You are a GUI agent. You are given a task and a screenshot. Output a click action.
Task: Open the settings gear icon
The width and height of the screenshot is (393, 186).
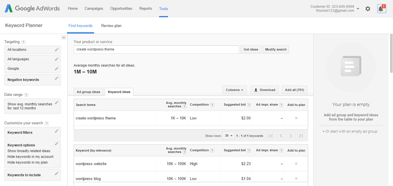point(367,9)
